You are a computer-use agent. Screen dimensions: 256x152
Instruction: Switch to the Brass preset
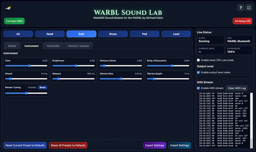pos(113,34)
